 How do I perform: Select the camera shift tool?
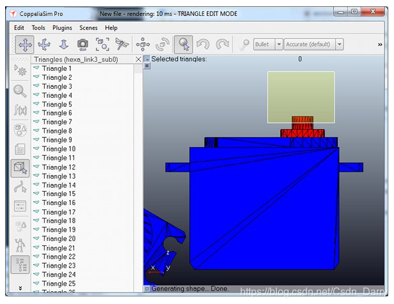64,45
